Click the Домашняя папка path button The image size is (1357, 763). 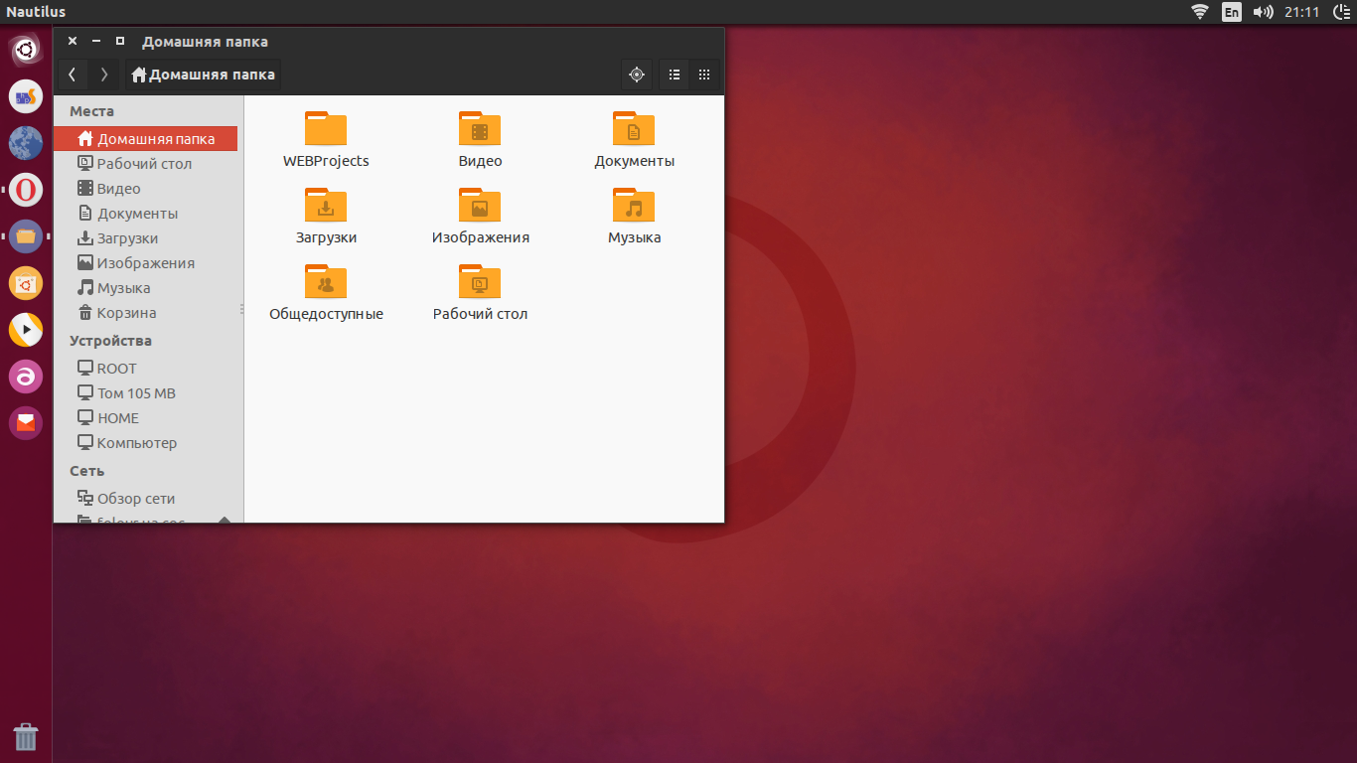204,75
